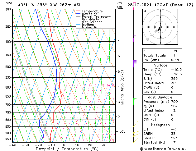Click surface Lifted Index value 30
Viewport: 196px width, 151px height.
point(173,83)
